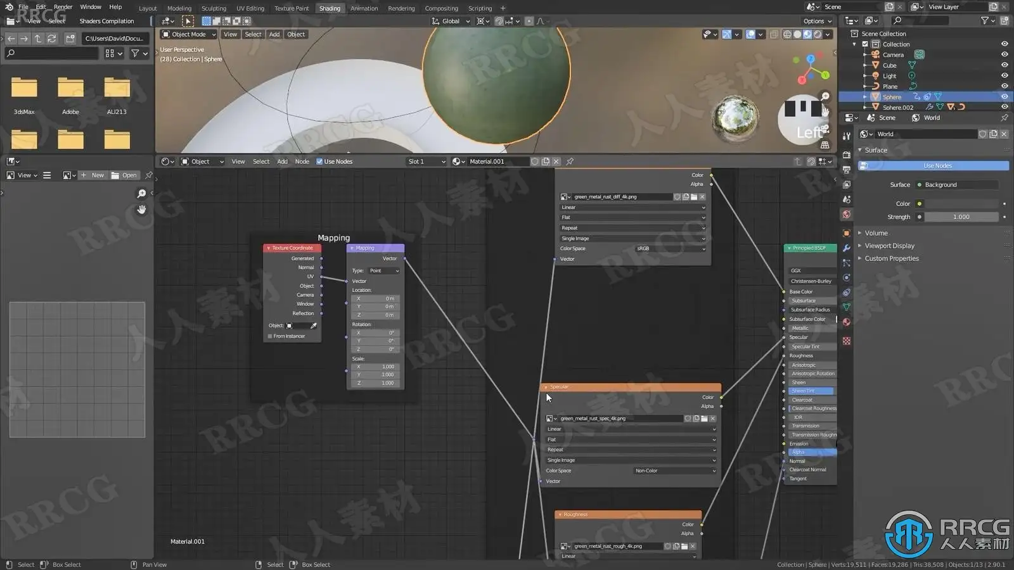
Task: Enable From Instancer checkbox
Action: coord(270,336)
